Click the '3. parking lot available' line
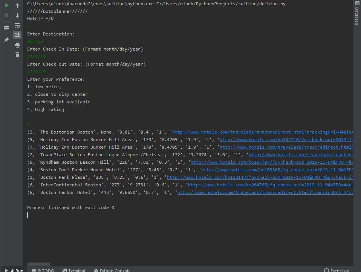 (x=59, y=102)
